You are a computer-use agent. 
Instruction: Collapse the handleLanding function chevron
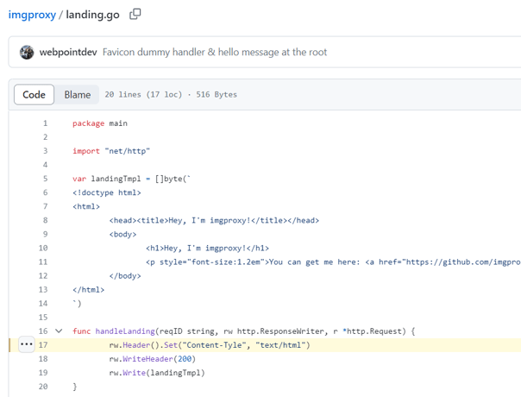click(59, 331)
